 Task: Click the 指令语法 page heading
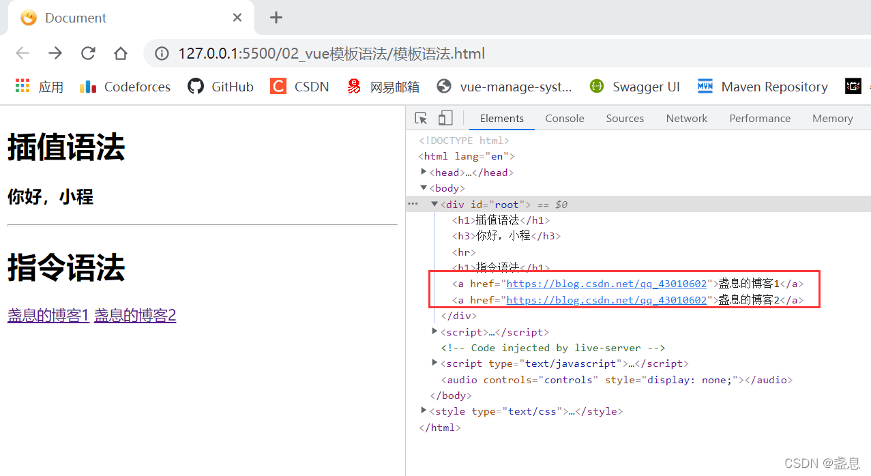66,267
